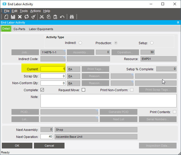The width and height of the screenshot is (181, 155).
Task: Select the Indirect activity type radio
Action: click(x=80, y=43)
